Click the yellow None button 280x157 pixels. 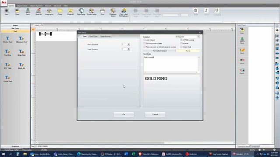click(x=188, y=51)
